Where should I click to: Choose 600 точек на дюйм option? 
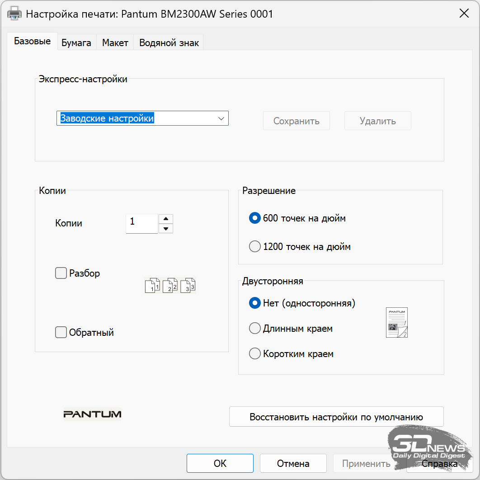pyautogui.click(x=255, y=218)
